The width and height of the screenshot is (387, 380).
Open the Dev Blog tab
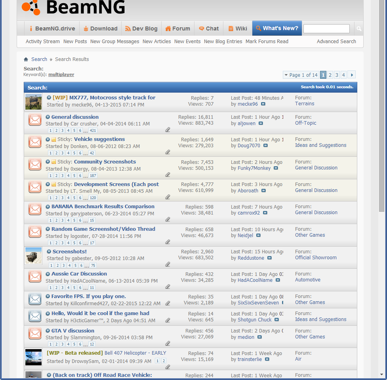[x=141, y=28]
